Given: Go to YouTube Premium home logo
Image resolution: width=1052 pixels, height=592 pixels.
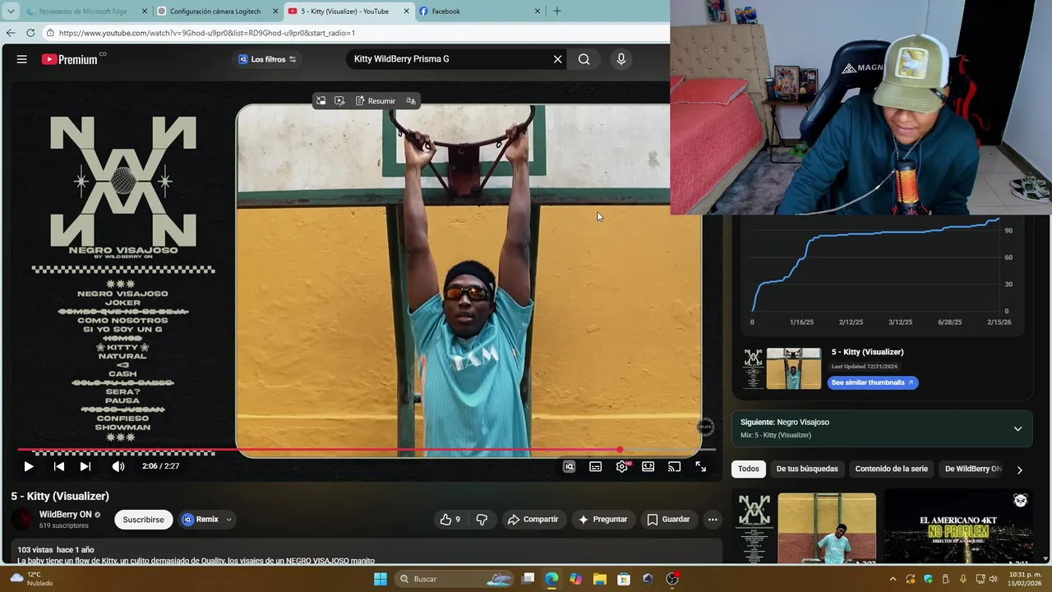Looking at the screenshot, I should tap(70, 59).
